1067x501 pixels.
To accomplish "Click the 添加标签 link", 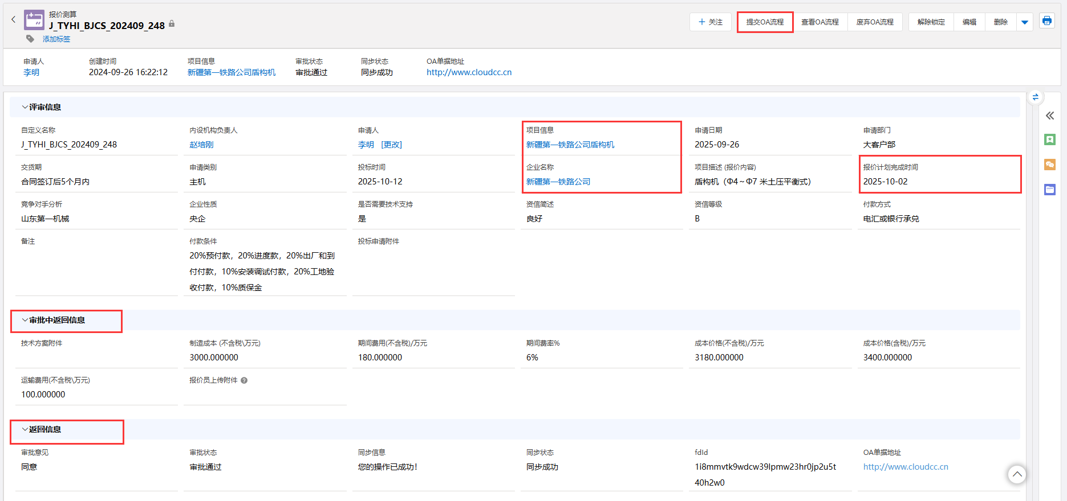I will point(56,39).
